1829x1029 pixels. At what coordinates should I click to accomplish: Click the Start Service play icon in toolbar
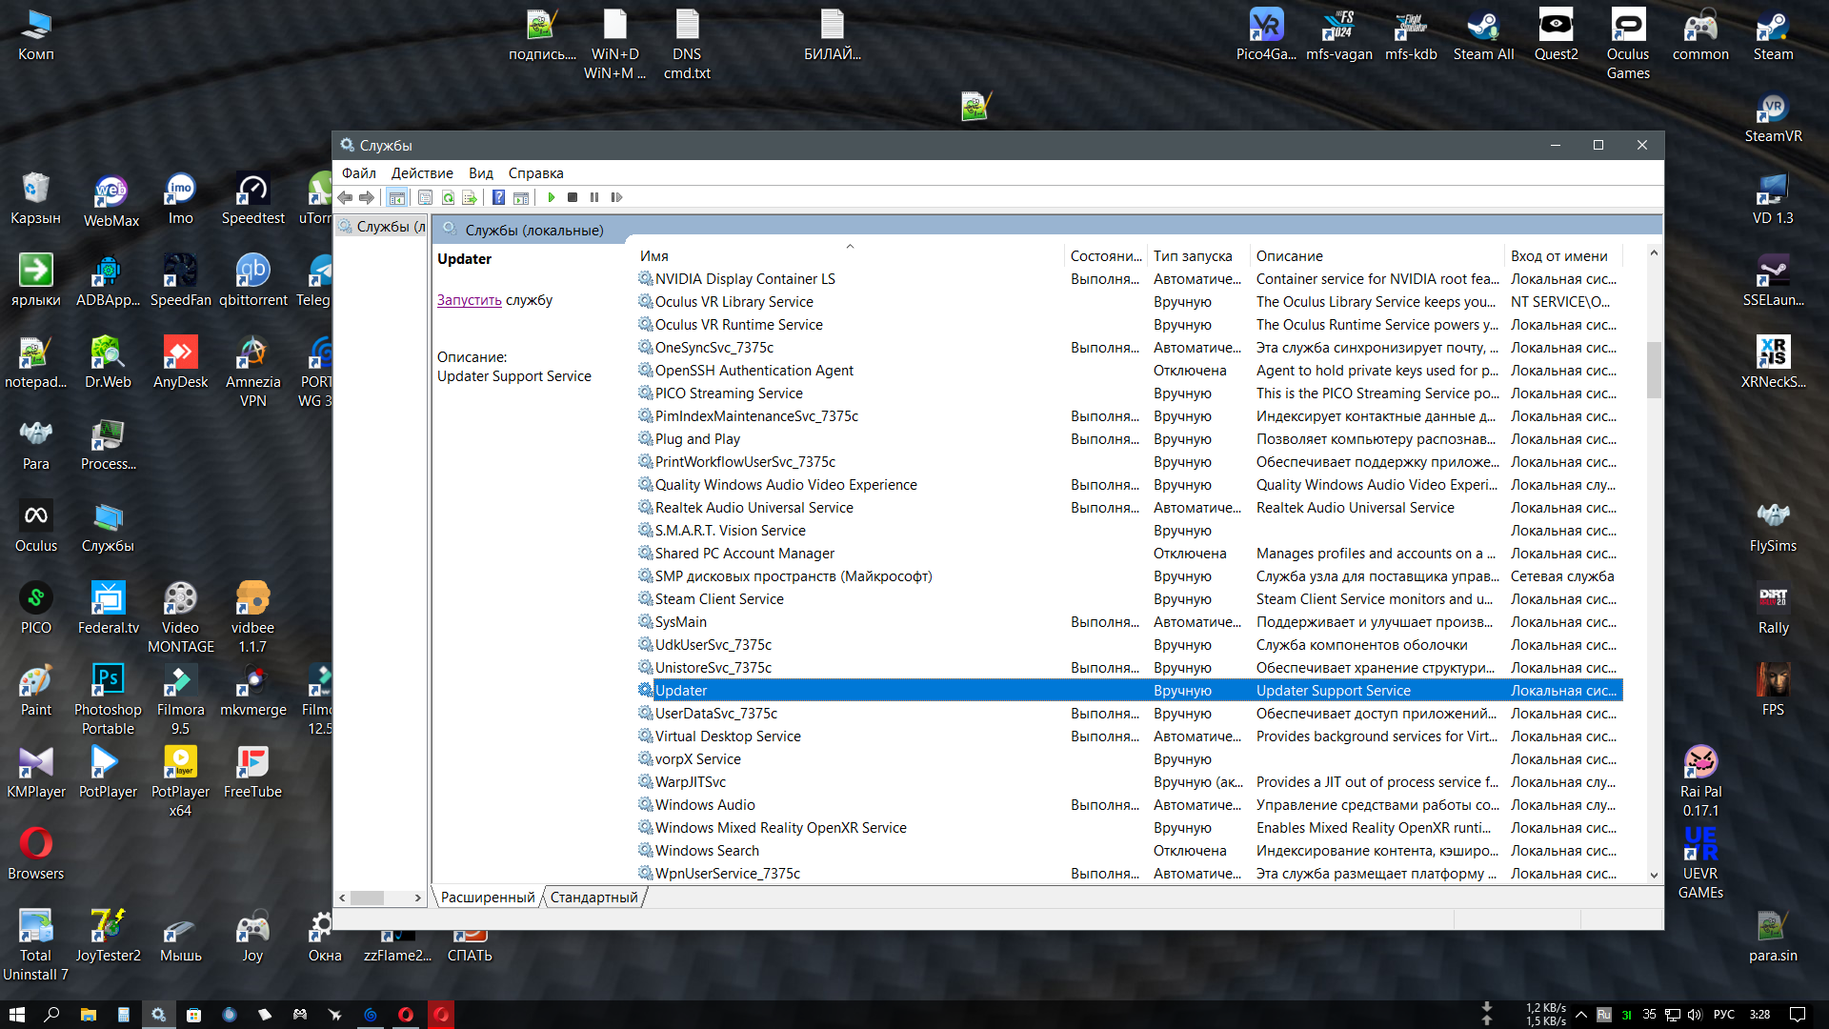click(551, 197)
